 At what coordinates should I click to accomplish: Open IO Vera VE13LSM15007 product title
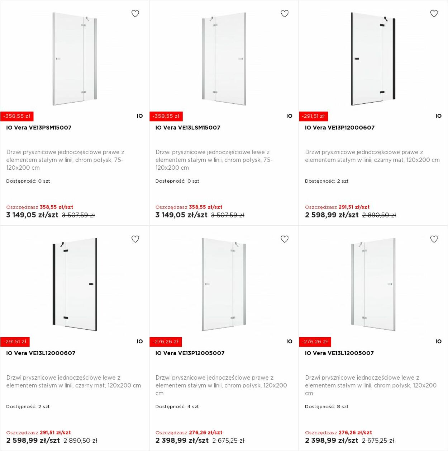(x=188, y=128)
